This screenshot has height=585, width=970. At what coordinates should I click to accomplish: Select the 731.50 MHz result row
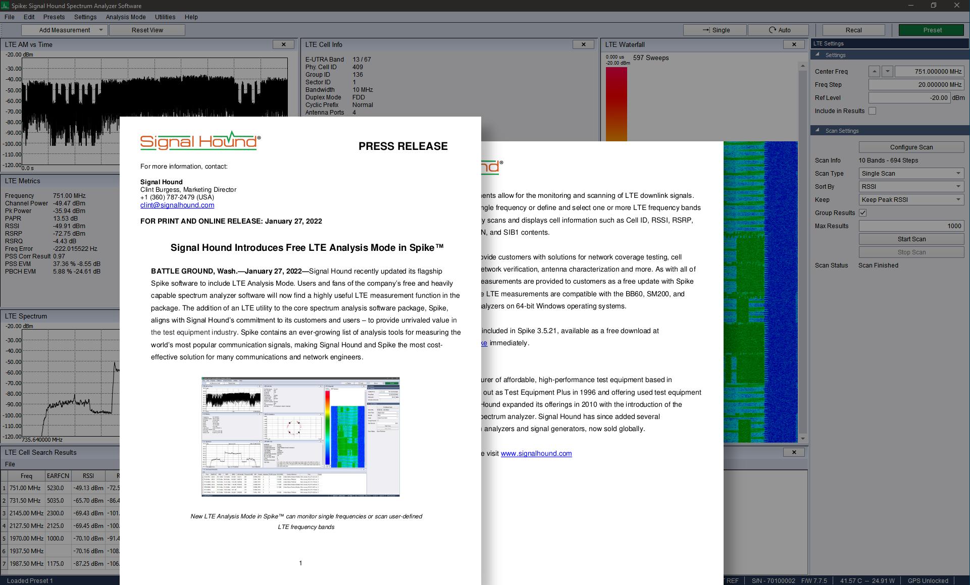[x=61, y=501]
